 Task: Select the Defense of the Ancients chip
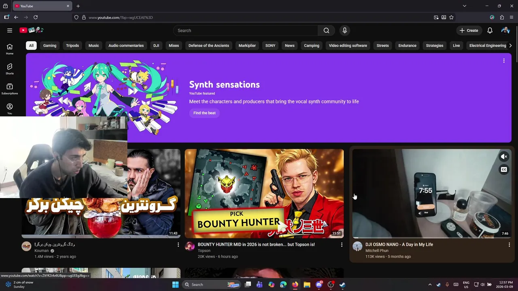(209, 46)
